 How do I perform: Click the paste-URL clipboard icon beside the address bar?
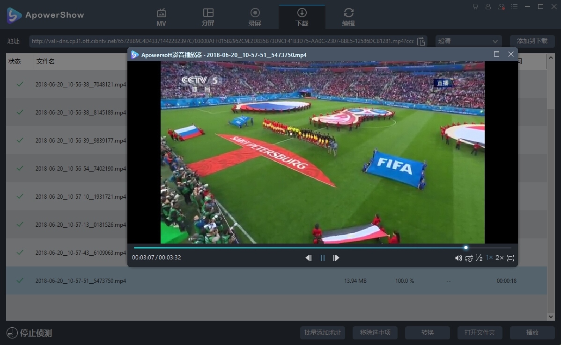point(421,41)
